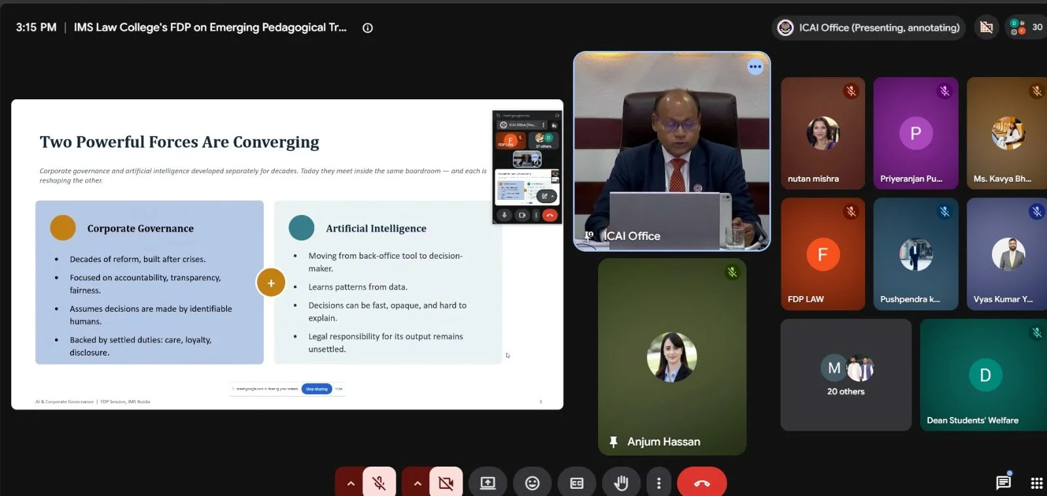
Task: Click the ICAI Office speaker video
Action: point(672,152)
